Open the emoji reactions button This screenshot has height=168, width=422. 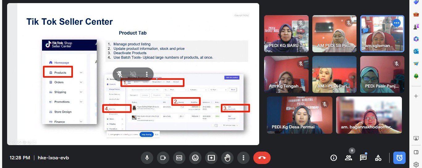pyautogui.click(x=195, y=158)
